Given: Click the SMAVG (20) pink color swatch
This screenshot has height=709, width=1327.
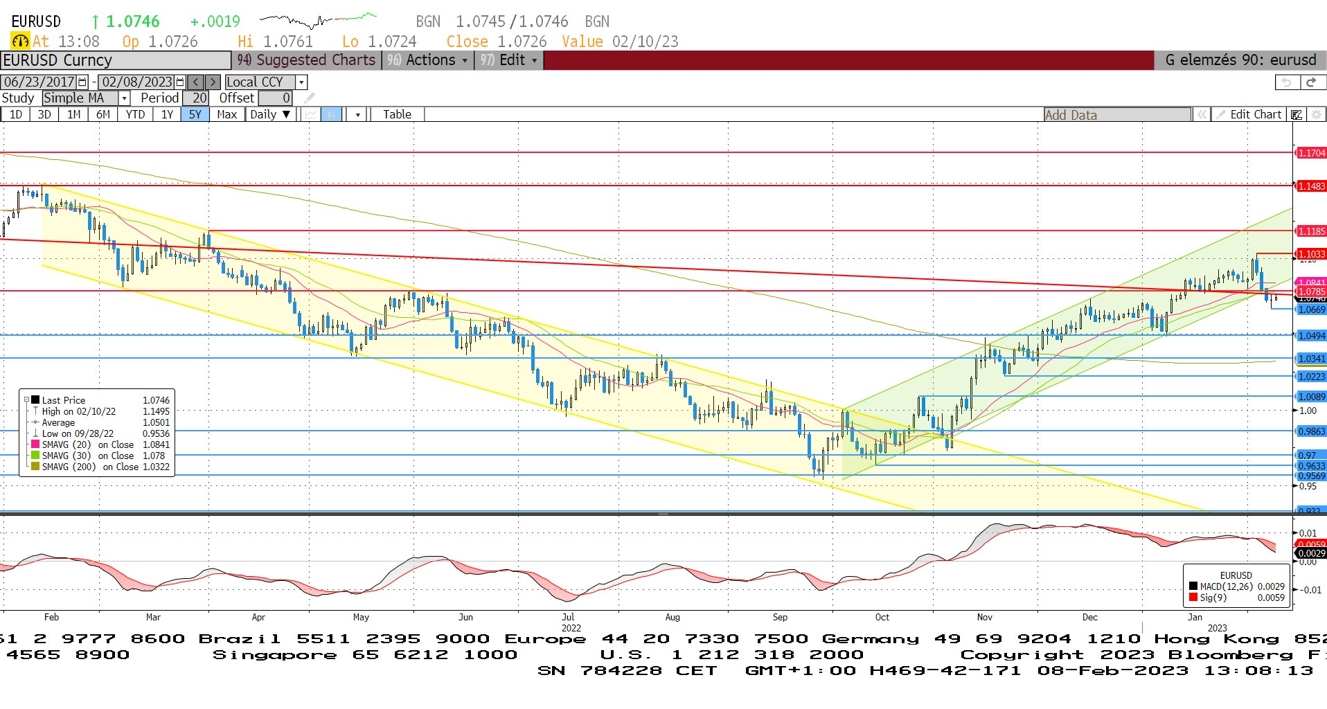Looking at the screenshot, I should [35, 445].
